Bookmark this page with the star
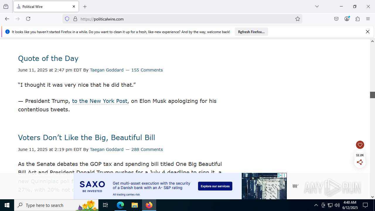375x211 pixels. pyautogui.click(x=298, y=19)
